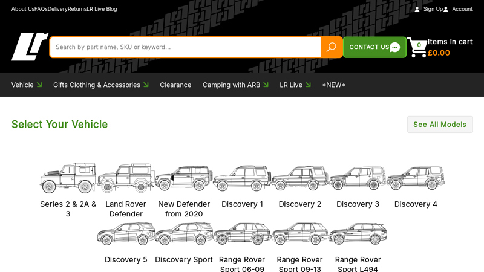Select the Land Rover Defender vehicle image

coord(126,178)
